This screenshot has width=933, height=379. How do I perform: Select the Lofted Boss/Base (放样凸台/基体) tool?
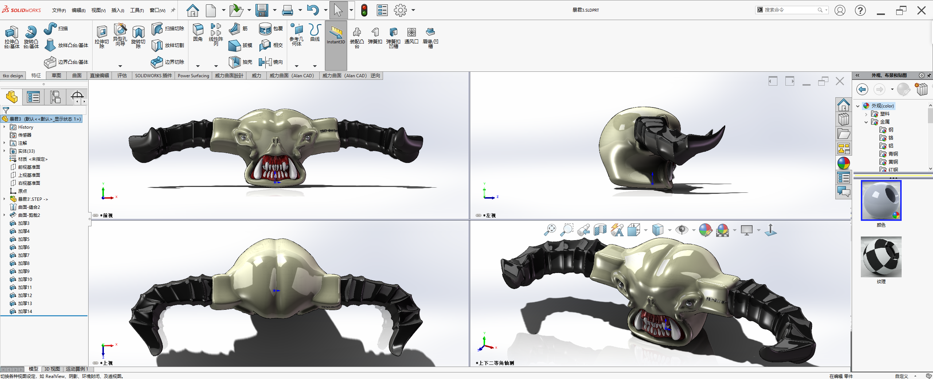(66, 45)
